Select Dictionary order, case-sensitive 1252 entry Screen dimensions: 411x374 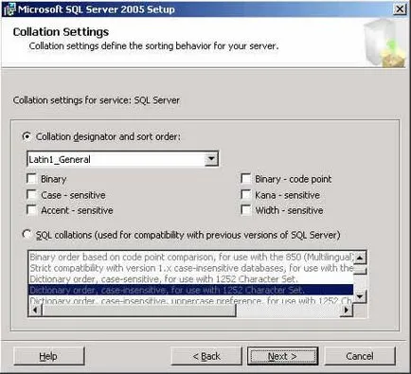coord(190,279)
